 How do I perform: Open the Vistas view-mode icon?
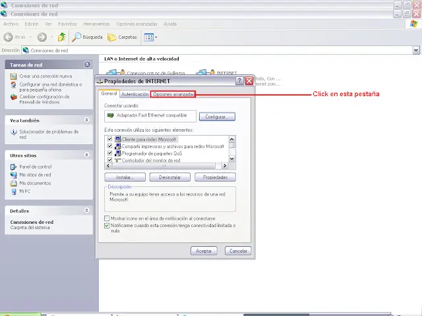coord(149,38)
